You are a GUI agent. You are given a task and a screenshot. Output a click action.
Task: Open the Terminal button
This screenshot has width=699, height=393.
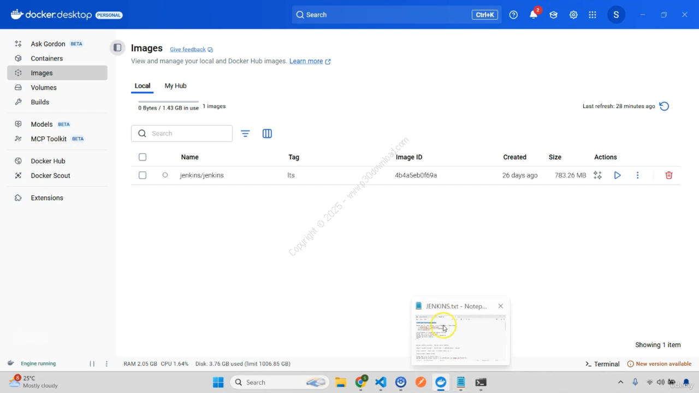[602, 364]
